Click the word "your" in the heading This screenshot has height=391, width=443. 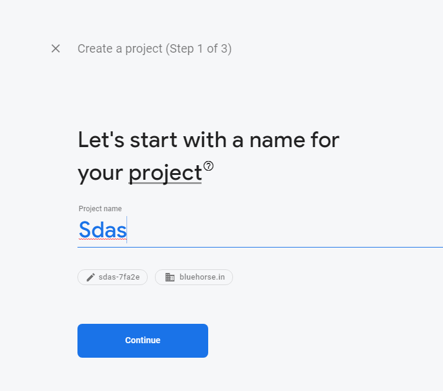100,174
